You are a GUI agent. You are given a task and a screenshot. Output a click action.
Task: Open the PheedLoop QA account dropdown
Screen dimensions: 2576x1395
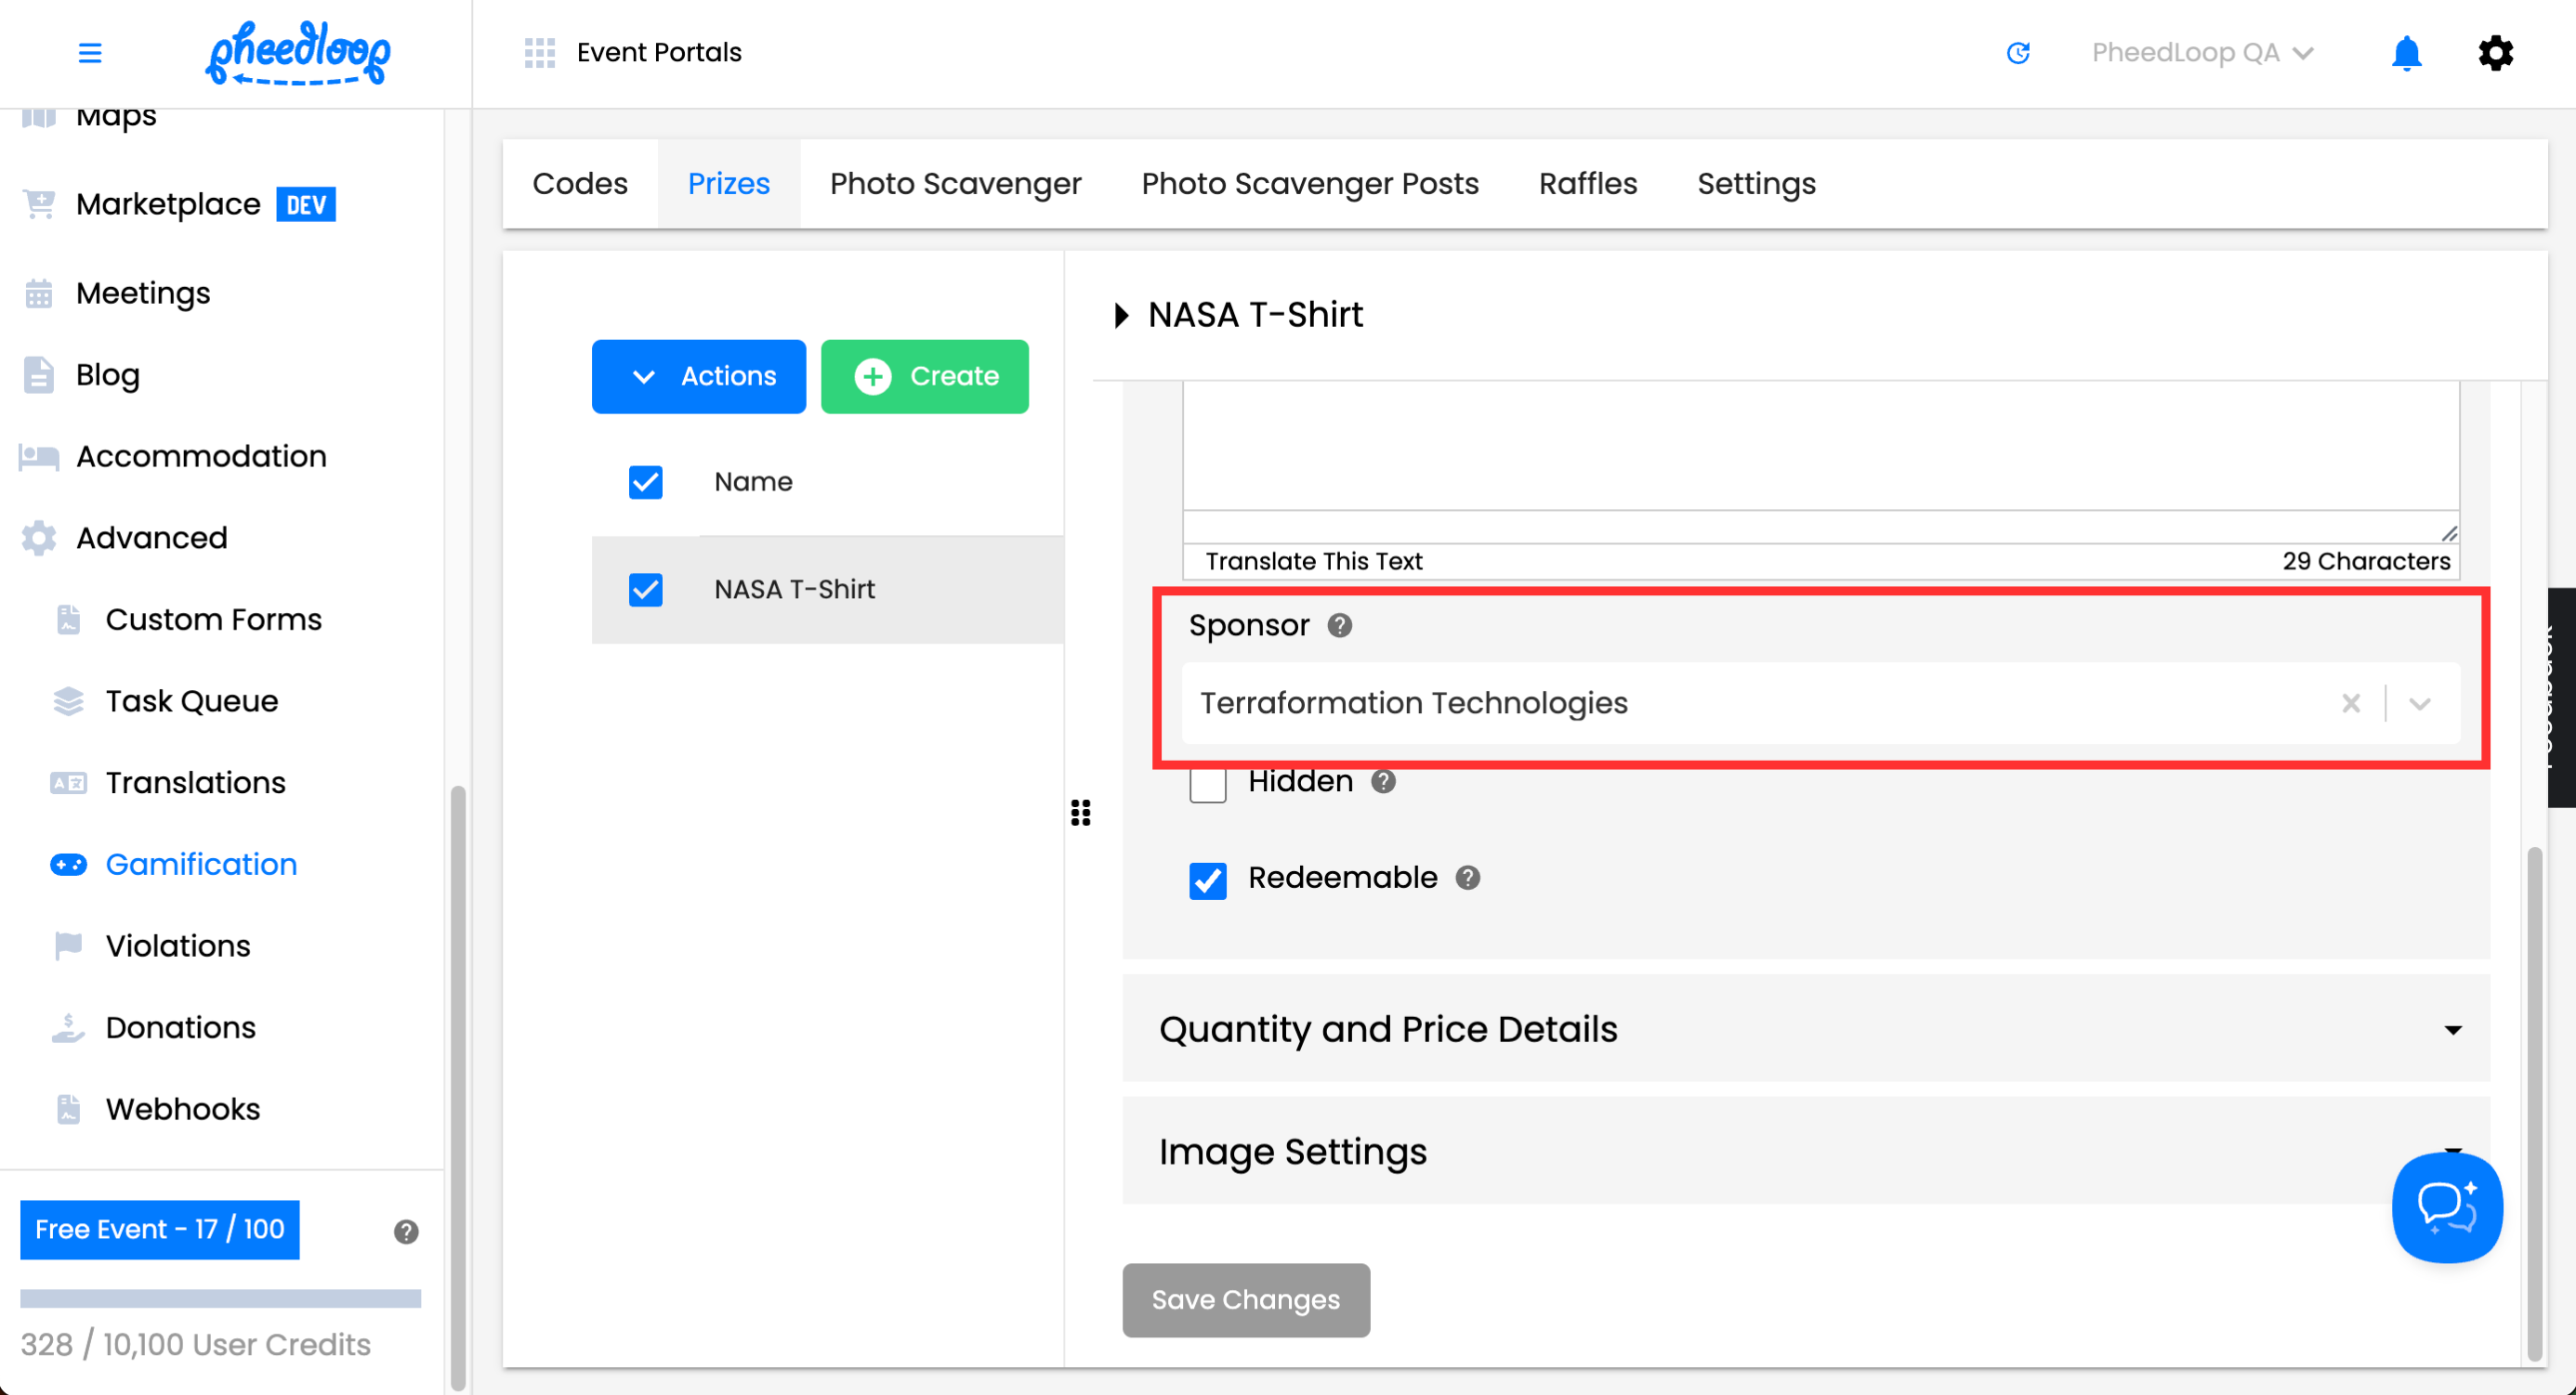[2201, 53]
